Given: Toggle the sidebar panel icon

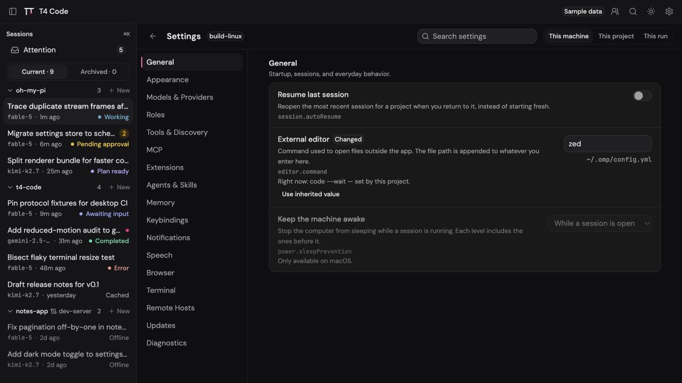Looking at the screenshot, I should tap(13, 11).
